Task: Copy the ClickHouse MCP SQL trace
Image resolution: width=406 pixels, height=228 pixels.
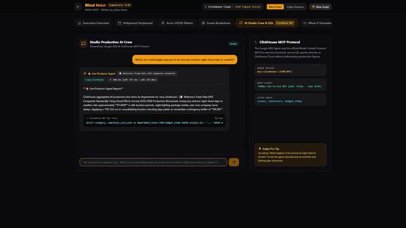Action: [219, 118]
